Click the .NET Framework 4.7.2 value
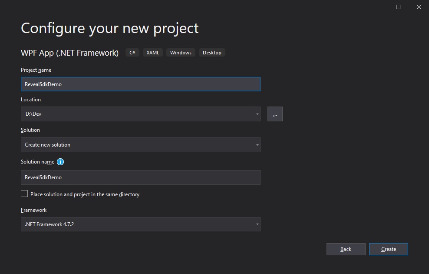The width and height of the screenshot is (429, 274). point(49,224)
